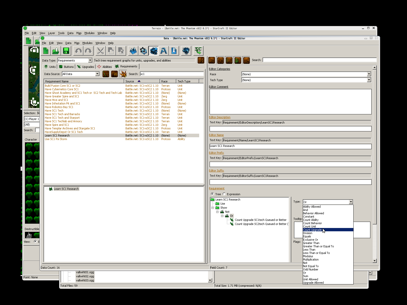The height and width of the screenshot is (305, 407).
Task: Open the Terrain module mountain icon
Action: (x=133, y=51)
